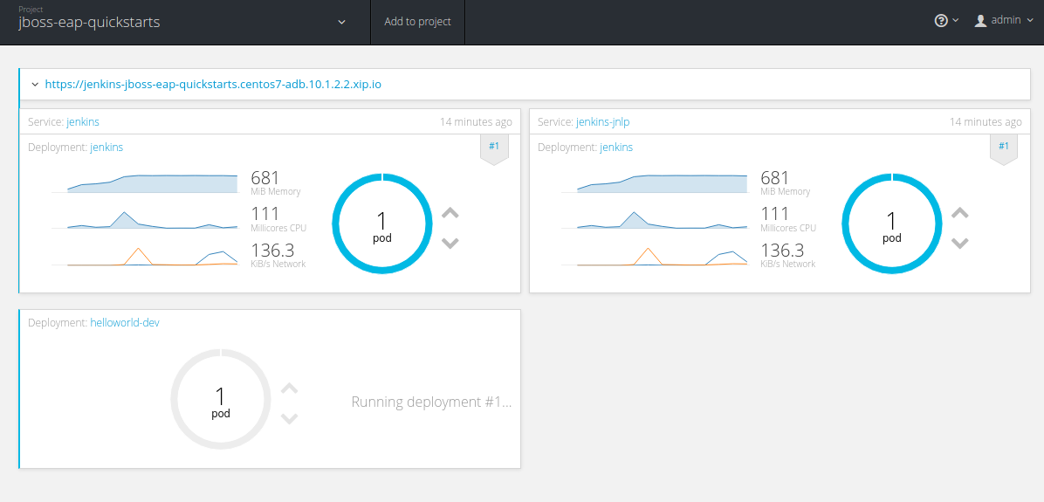Screen dimensions: 1044x502
Task: Scale down pods for jenkins service
Action: coord(450,243)
